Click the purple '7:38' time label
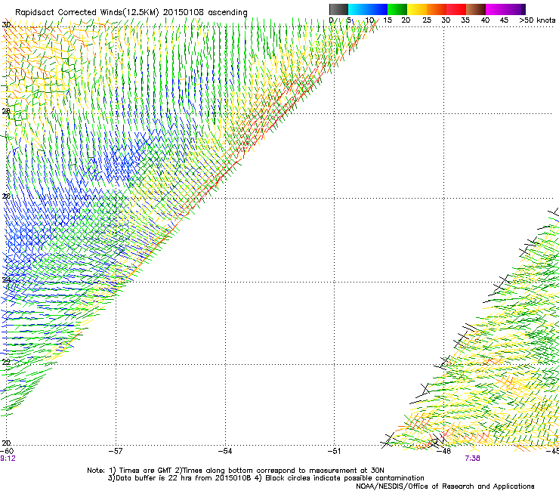The height and width of the screenshot is (491, 559). tap(472, 459)
